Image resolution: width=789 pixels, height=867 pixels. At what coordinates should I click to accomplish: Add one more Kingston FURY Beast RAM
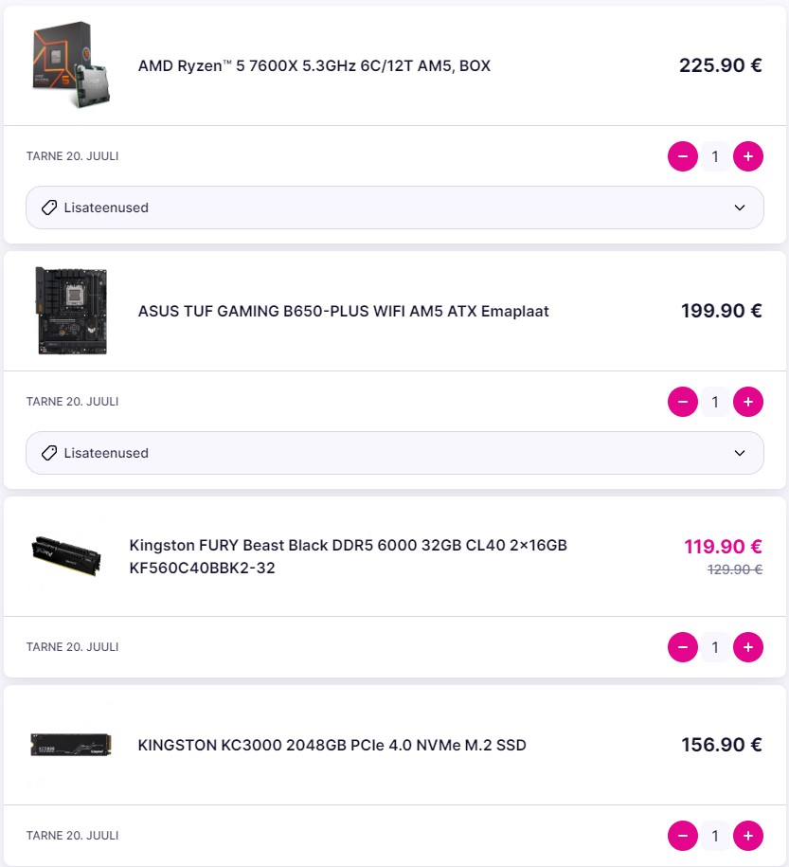click(747, 647)
